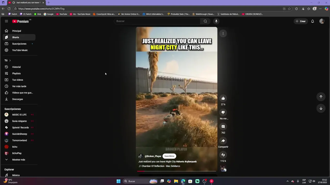Viewport: 330px width, 185px height.
Task: Open Tus videos in sidebar
Action: pyautogui.click(x=19, y=80)
